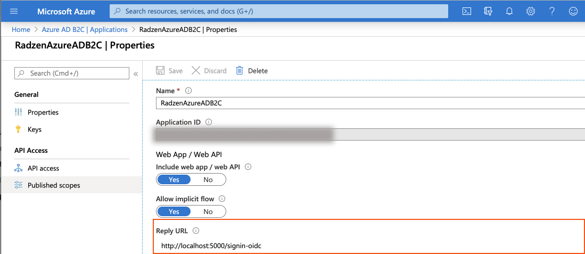The width and height of the screenshot is (585, 254).
Task: Open the portal settings gear
Action: pos(531,11)
